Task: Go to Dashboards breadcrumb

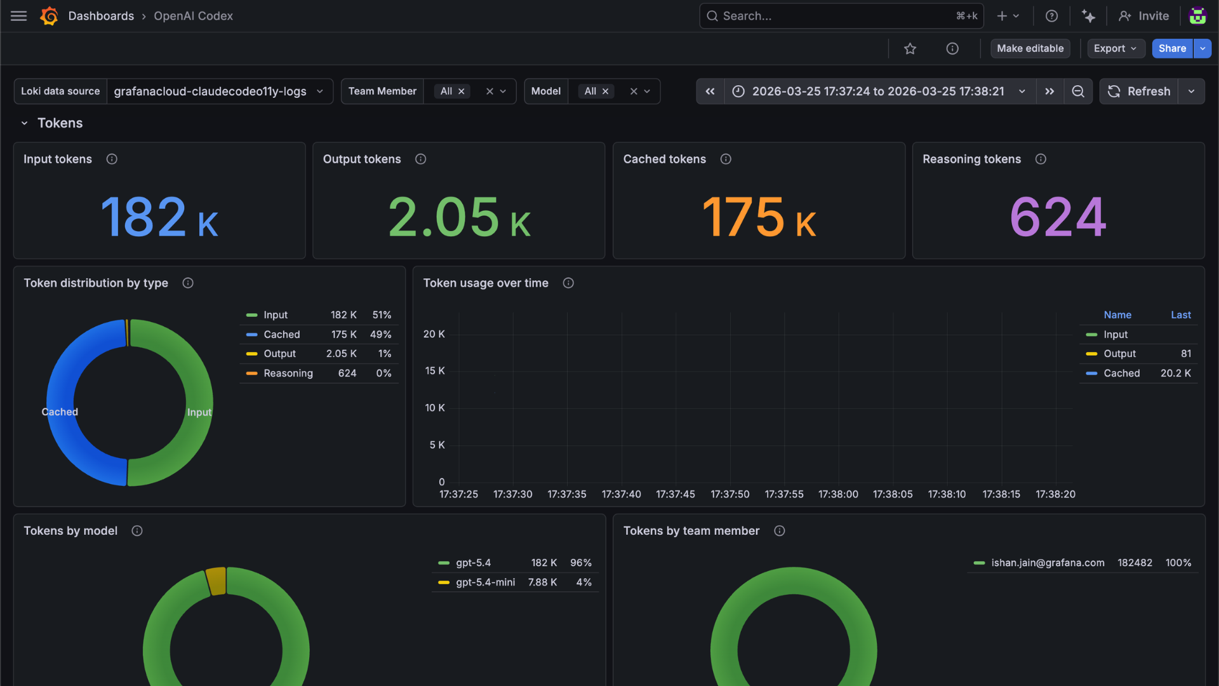Action: (101, 16)
